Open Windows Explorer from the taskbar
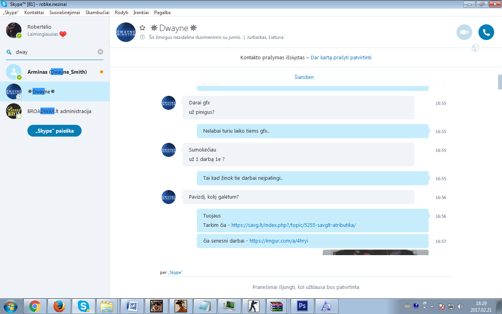The width and height of the screenshot is (502, 314). tap(107, 306)
